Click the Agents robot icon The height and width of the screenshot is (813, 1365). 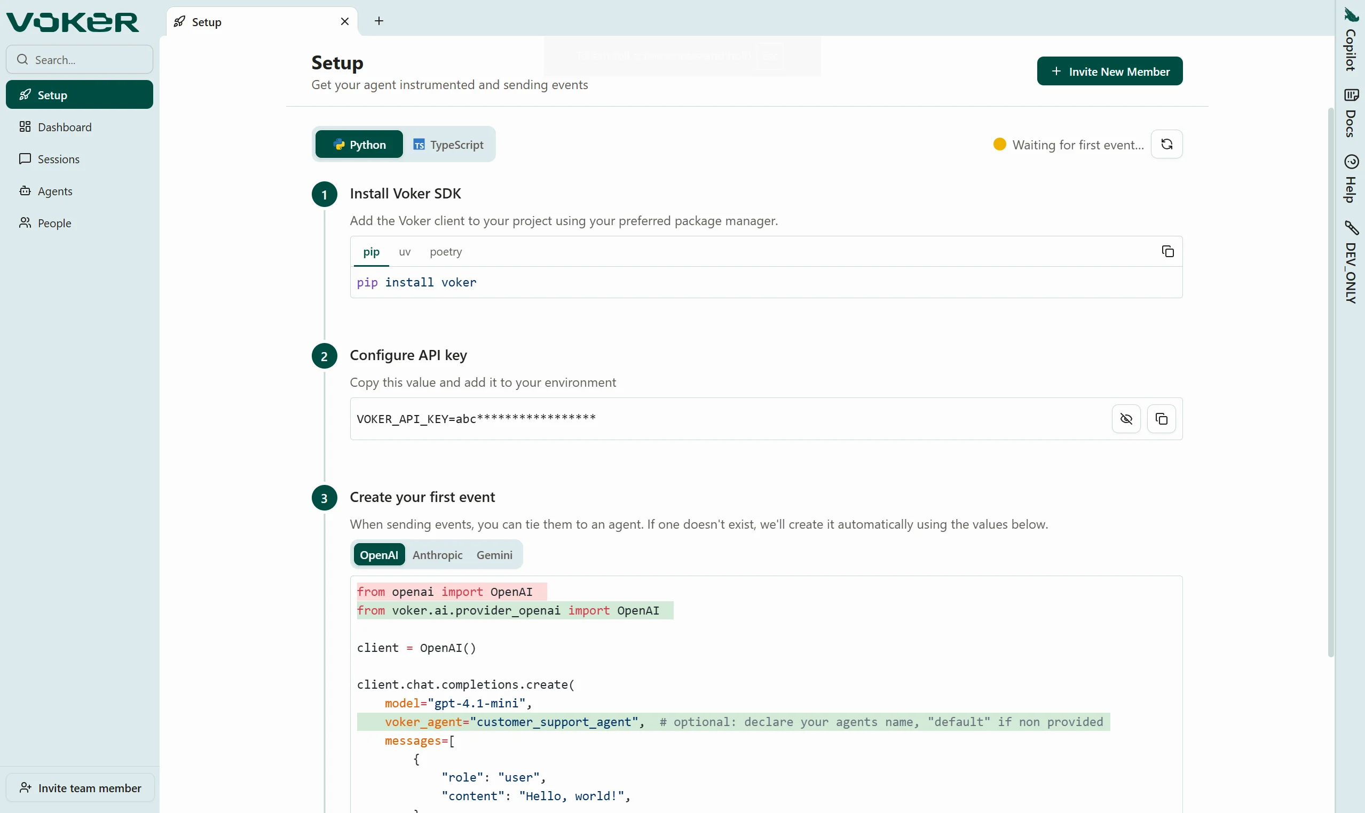click(x=25, y=191)
